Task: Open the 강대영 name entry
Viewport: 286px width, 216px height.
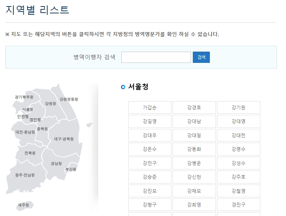Action: (x=239, y=121)
